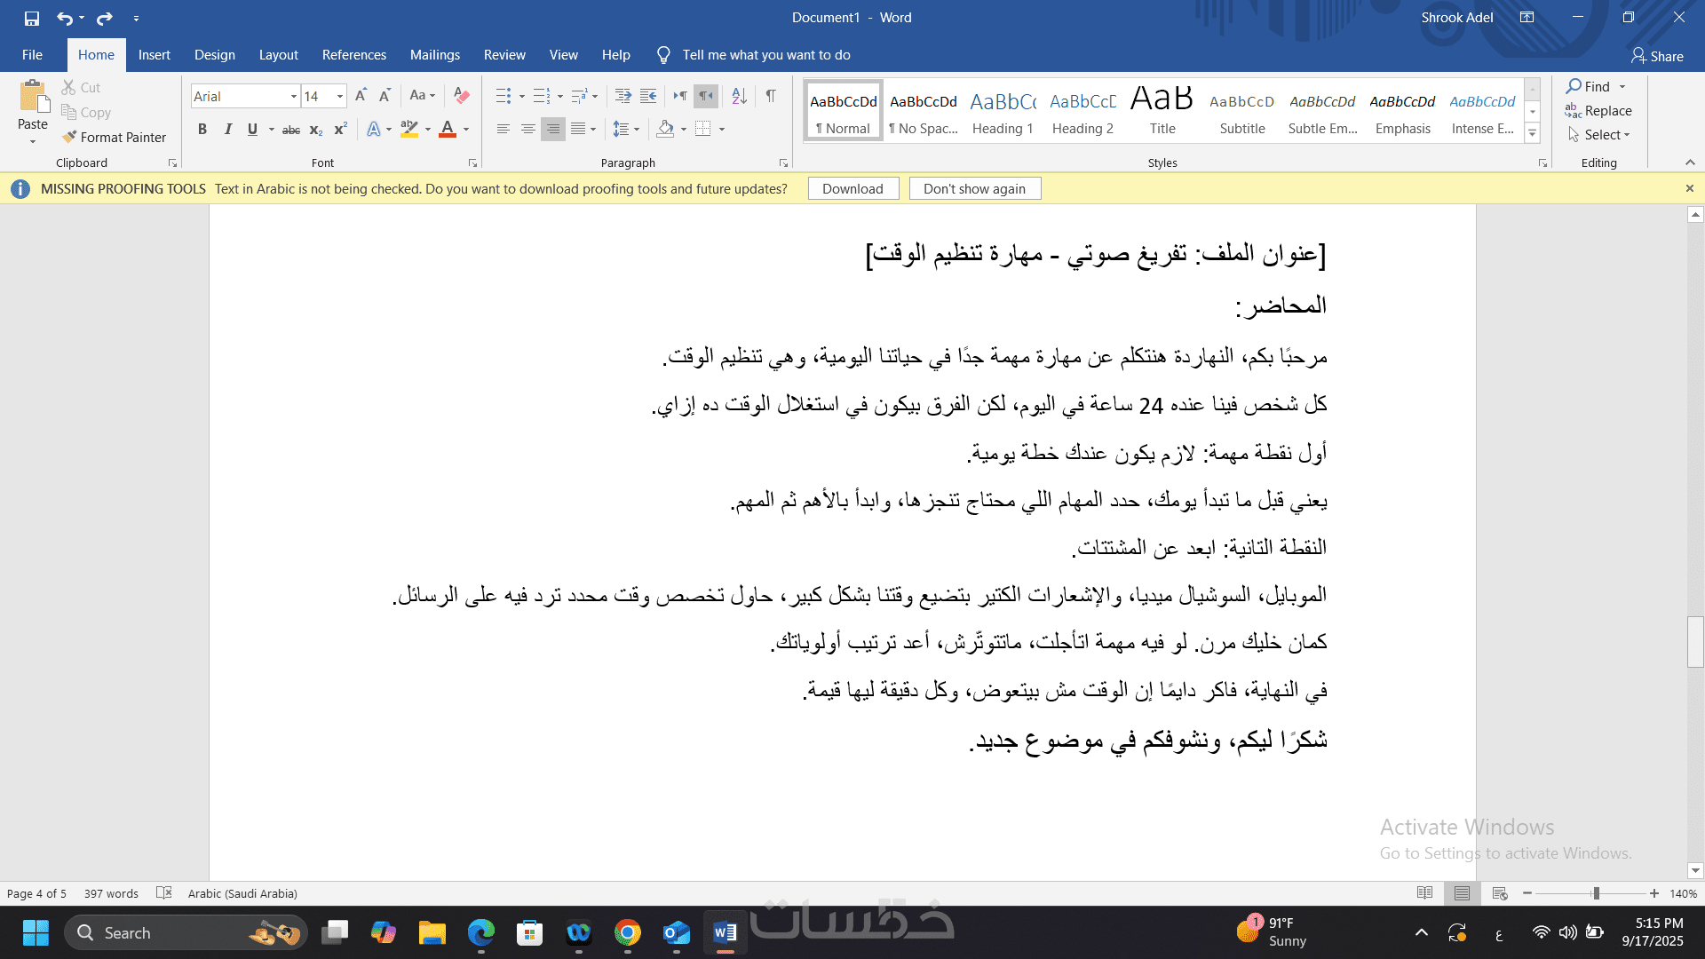Screen dimensions: 1705x959
Task: Click the Format Painter brush icon
Action: [x=69, y=137]
